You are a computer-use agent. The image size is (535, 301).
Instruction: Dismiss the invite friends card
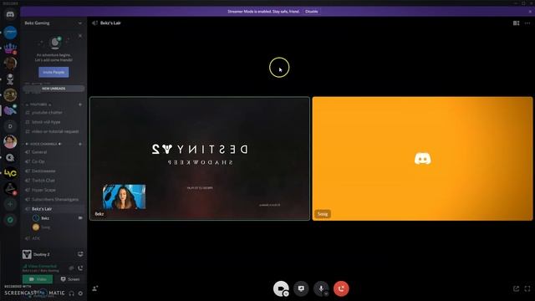click(x=80, y=35)
